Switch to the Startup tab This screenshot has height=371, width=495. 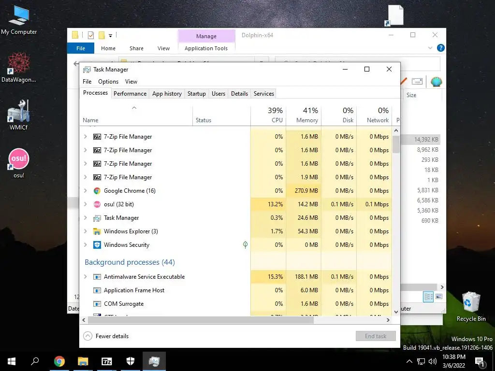pyautogui.click(x=197, y=94)
